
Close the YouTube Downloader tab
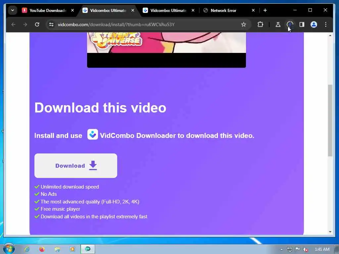pos(73,10)
